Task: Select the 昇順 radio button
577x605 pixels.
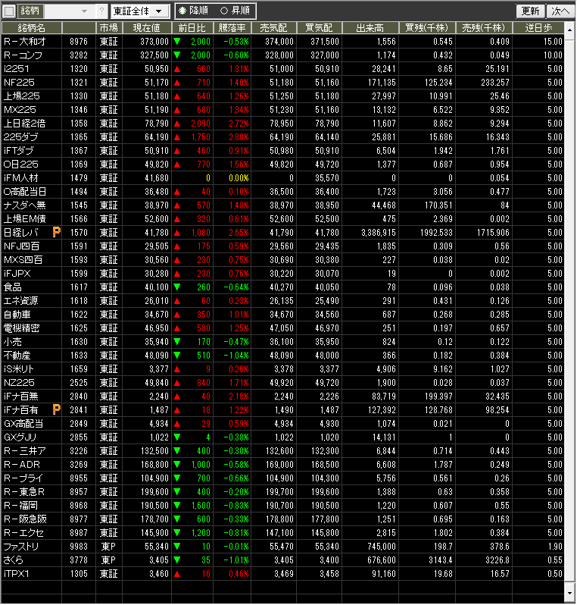Action: (223, 11)
